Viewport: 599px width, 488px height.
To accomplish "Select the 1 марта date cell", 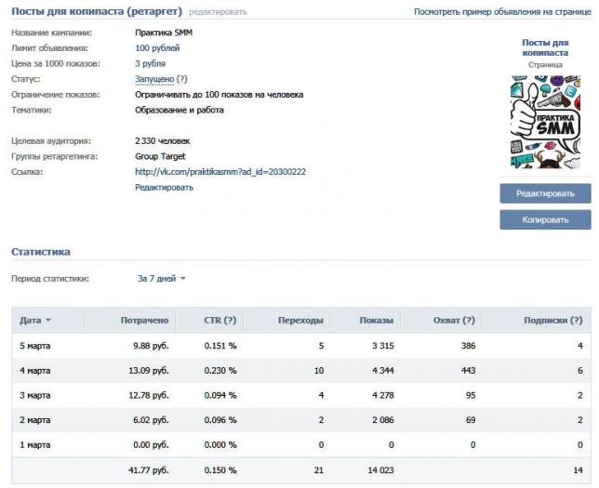I will (35, 445).
